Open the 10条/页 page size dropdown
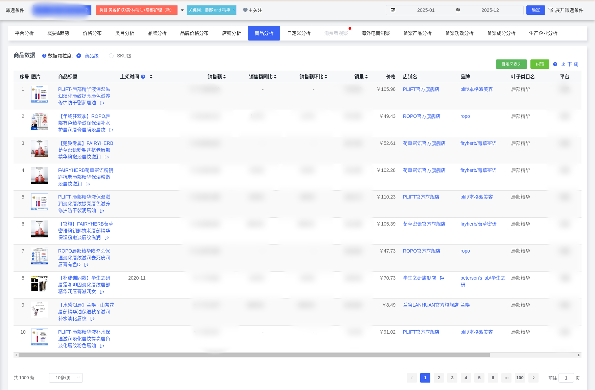 tap(66, 378)
